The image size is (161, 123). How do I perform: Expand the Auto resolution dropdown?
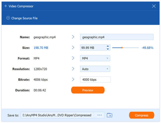95,69
